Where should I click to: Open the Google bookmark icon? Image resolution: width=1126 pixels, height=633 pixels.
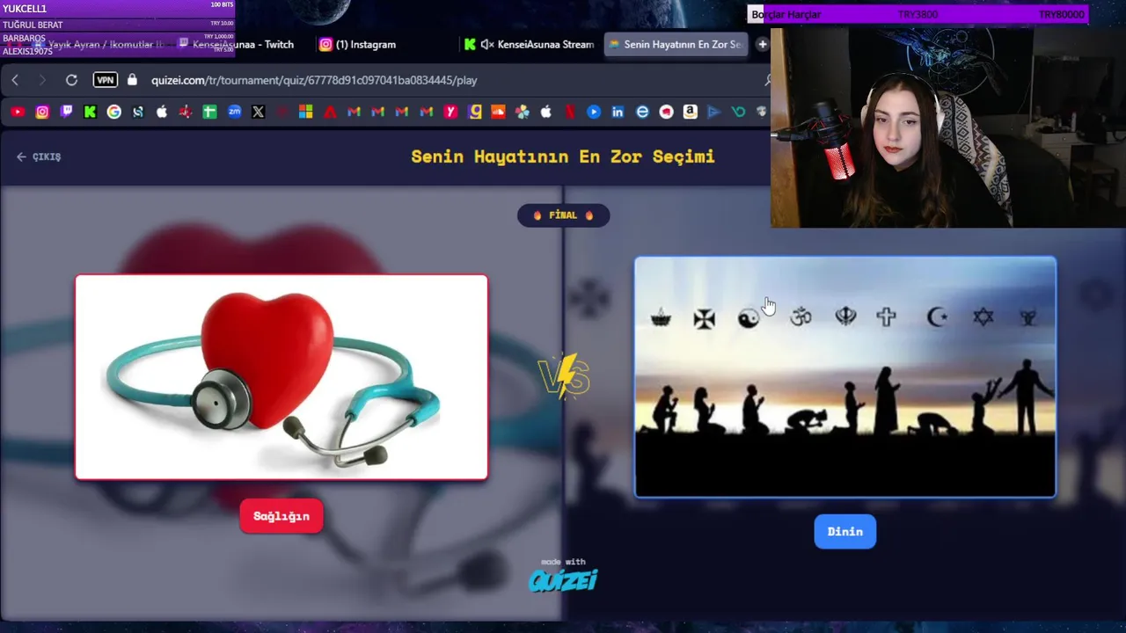[x=114, y=112]
